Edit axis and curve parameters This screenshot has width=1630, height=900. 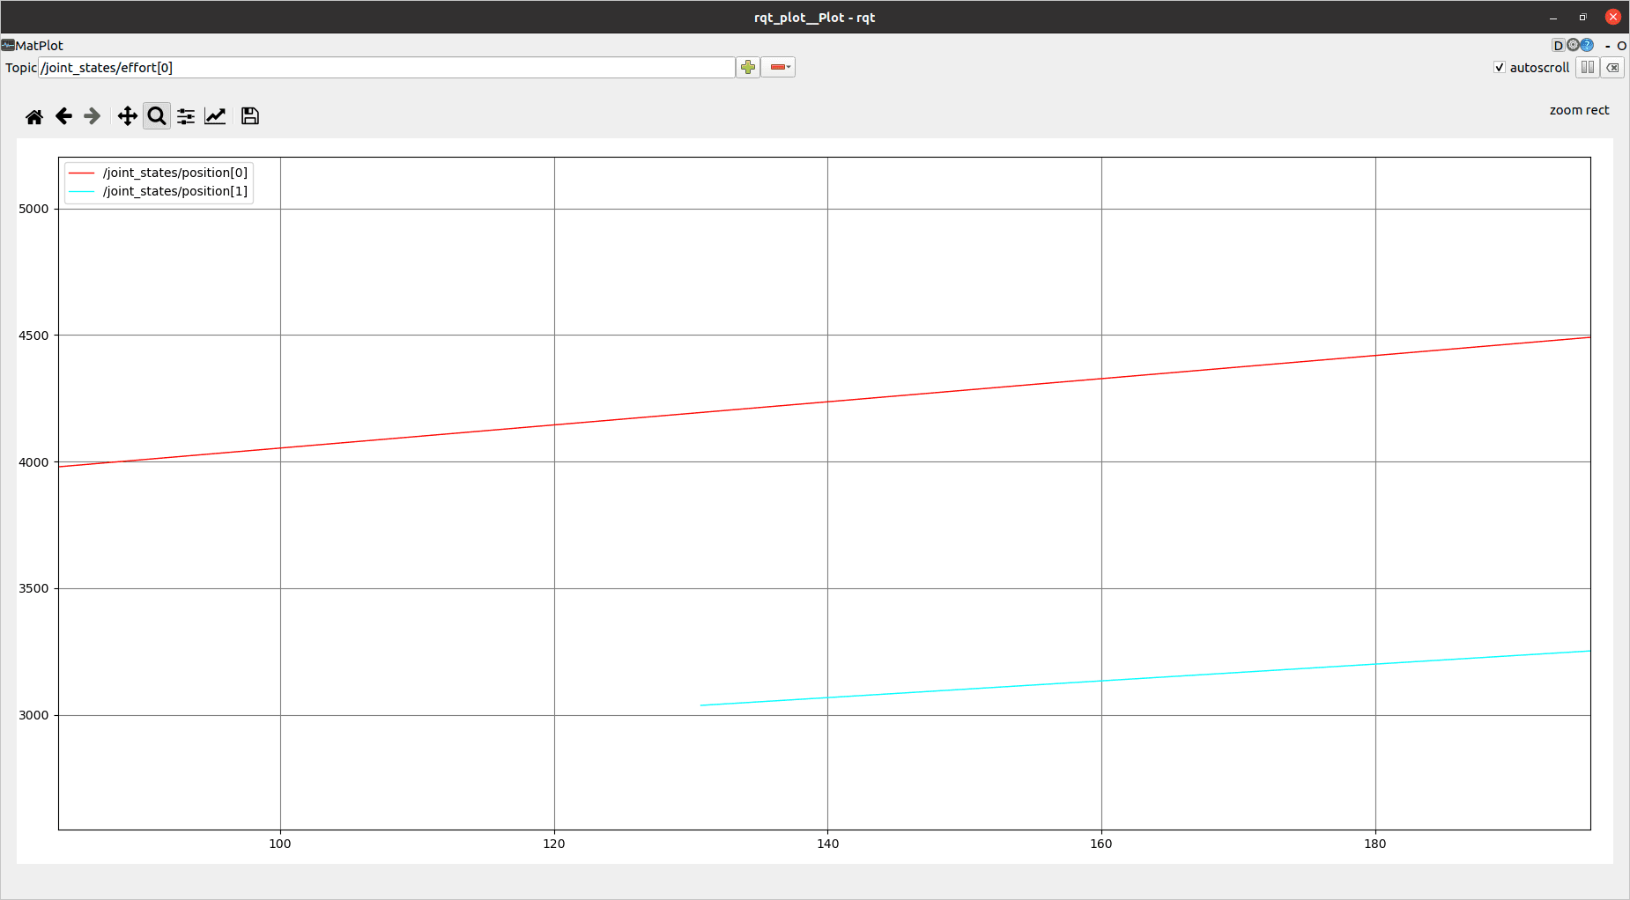(215, 116)
